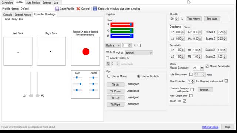Toggle the Flush HID checkbox
Screen dimensions: 237x133
click(184, 101)
